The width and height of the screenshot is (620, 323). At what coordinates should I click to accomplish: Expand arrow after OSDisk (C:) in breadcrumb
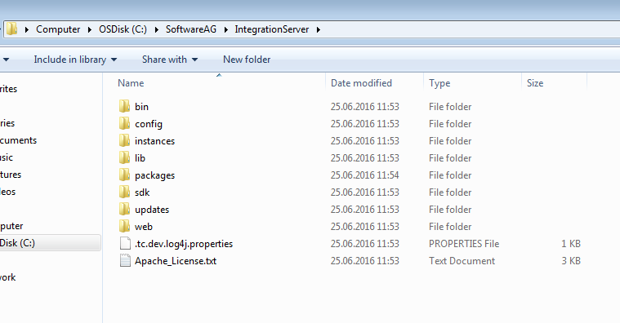click(x=157, y=29)
